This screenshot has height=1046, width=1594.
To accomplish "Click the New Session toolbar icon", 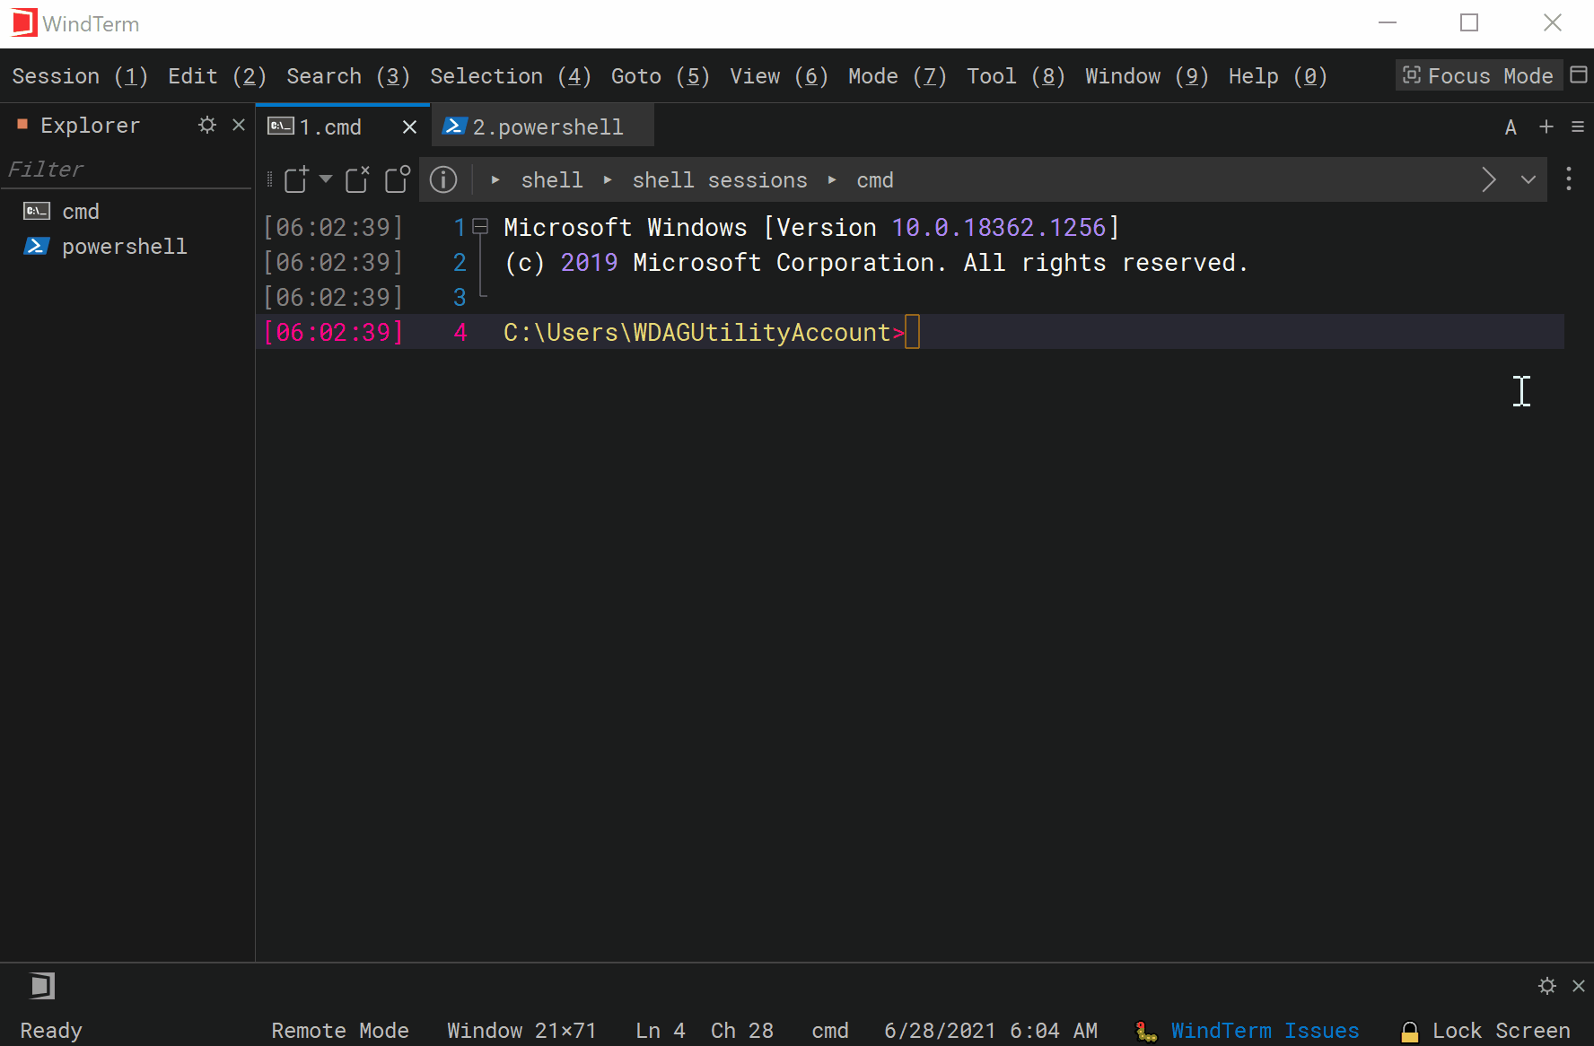I will (296, 179).
